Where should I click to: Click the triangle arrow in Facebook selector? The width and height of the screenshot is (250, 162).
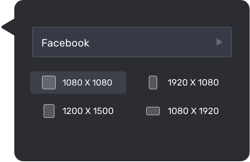pos(220,42)
